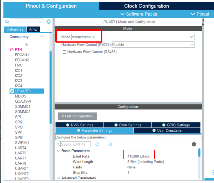Select UART5 peripheral
Image resolution: width=214 pixels, height=183 pixels.
click(20, 153)
